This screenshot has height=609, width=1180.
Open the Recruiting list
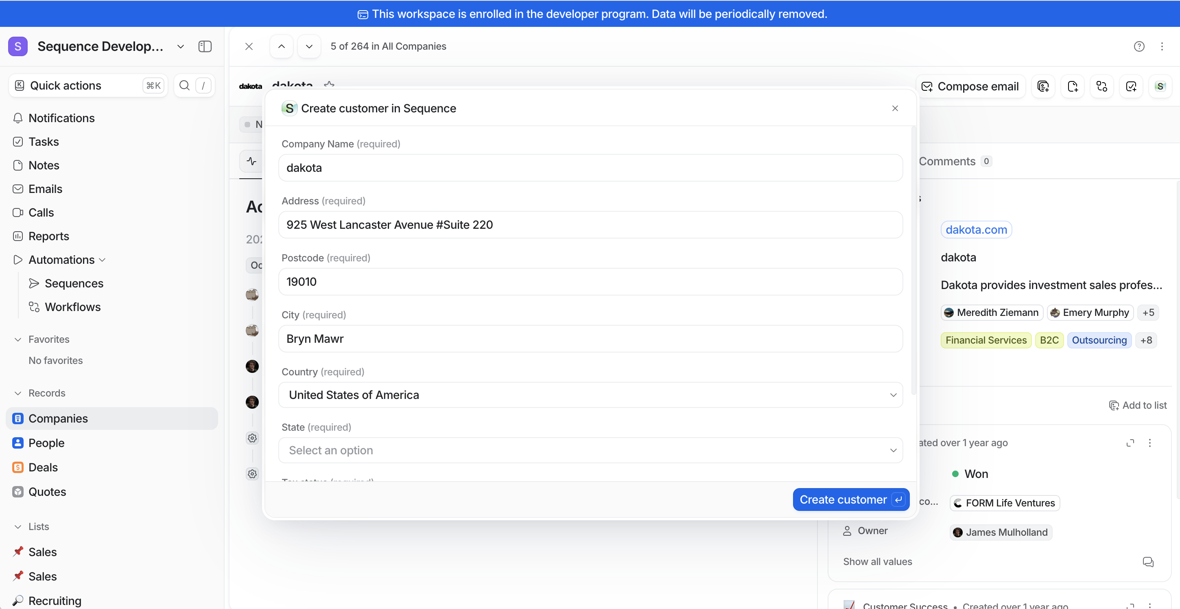click(x=55, y=600)
